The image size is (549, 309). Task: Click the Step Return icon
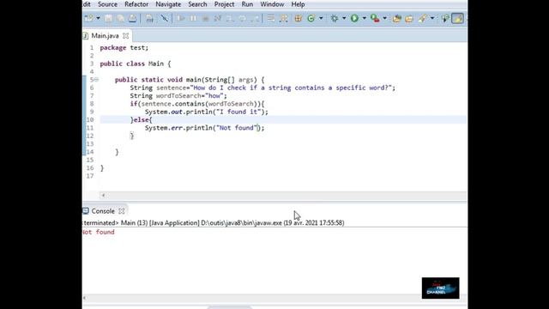[x=256, y=18]
